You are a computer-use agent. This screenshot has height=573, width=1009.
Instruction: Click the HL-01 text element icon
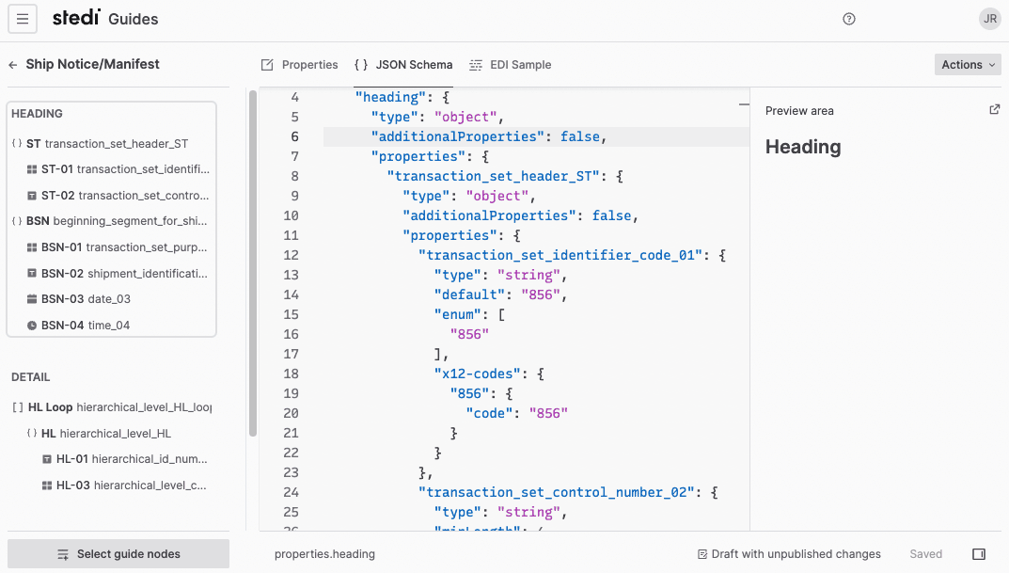click(46, 459)
